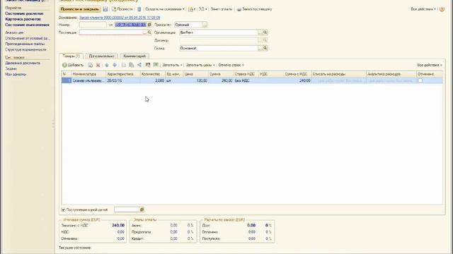Screen dimensions: 453x254
Task: Open calendar picker beside the date field
Action: coord(149,25)
